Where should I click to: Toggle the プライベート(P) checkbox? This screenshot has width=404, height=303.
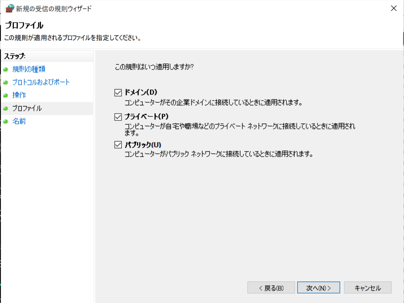coord(118,117)
